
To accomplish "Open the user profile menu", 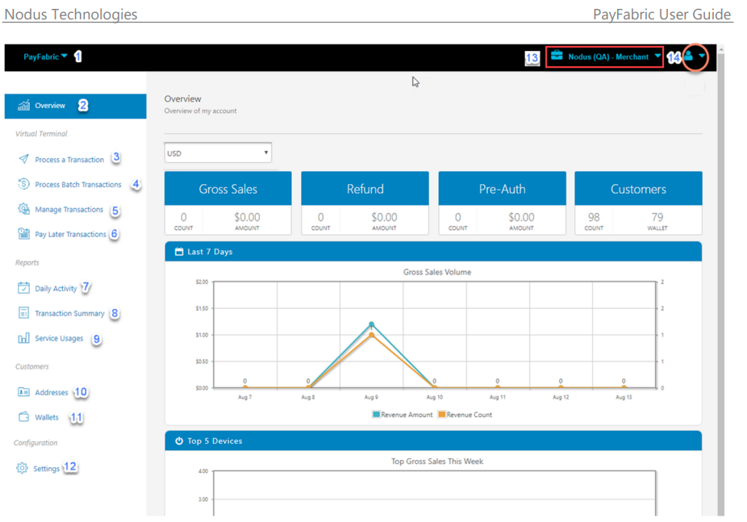I will pos(694,56).
